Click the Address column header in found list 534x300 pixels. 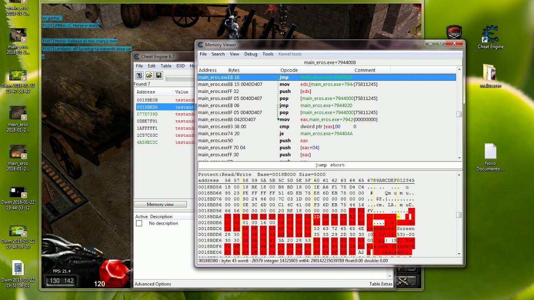pyautogui.click(x=154, y=92)
